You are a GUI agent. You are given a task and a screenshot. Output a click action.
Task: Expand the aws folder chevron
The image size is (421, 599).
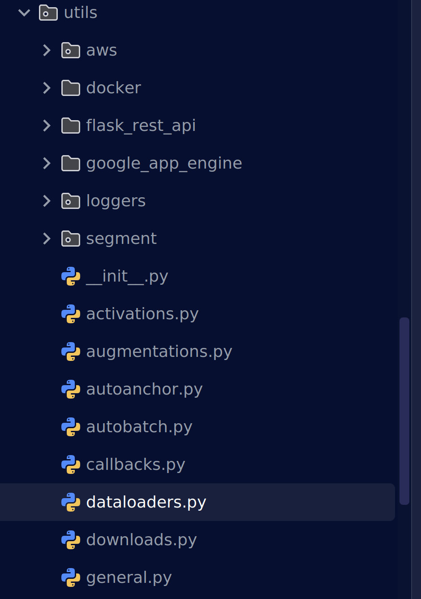point(47,50)
